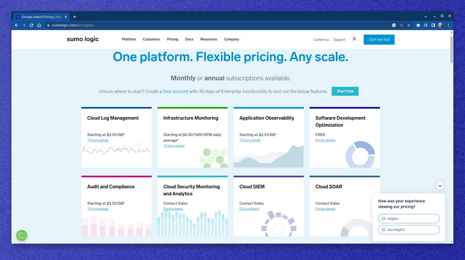The height and width of the screenshot is (260, 465).
Task: Click the padlock icon in the address bar
Action: point(48,25)
